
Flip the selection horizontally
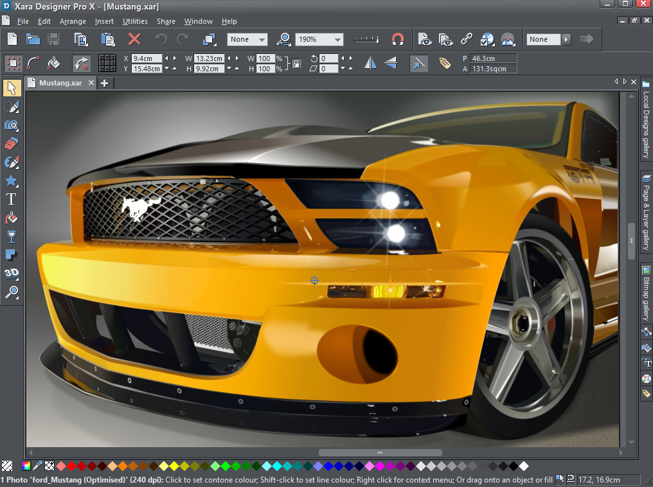(371, 63)
